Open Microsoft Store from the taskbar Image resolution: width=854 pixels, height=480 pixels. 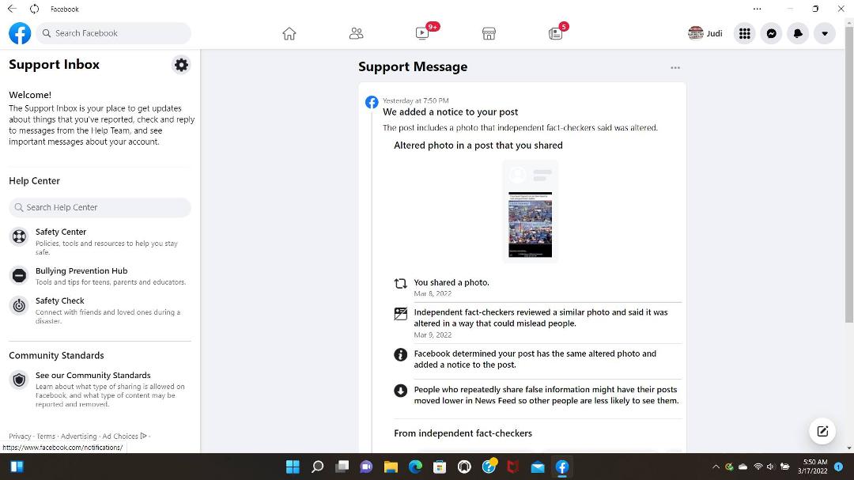440,467
